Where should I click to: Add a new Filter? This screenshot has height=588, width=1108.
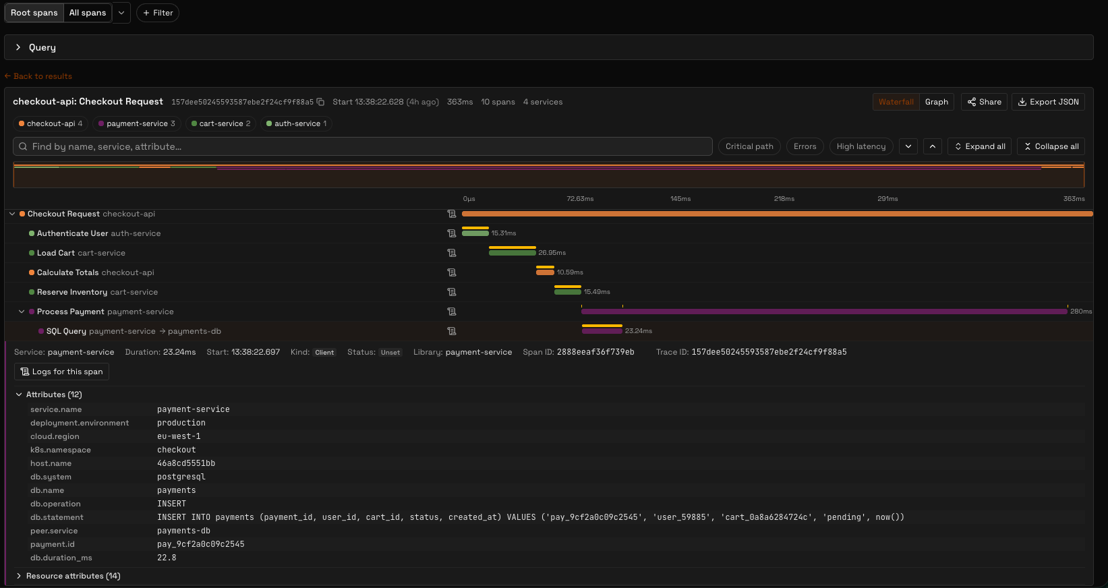pyautogui.click(x=158, y=13)
